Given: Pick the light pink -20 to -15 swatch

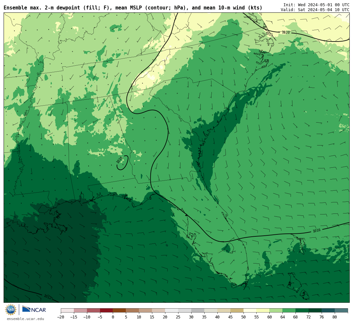Looking at the screenshot, I should [67, 311].
